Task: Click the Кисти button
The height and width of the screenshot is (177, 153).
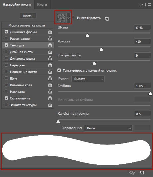Action: coord(28,16)
